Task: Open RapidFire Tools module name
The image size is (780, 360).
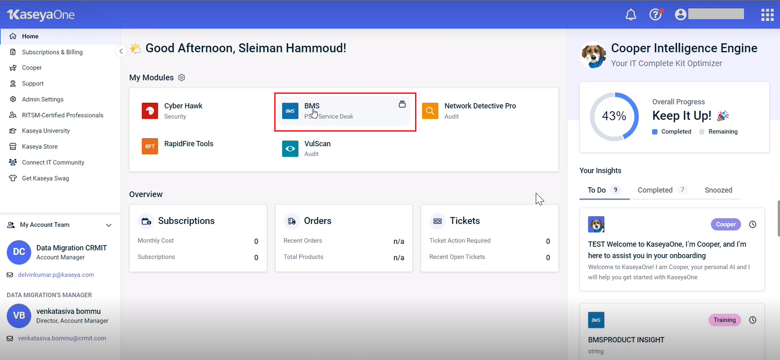Action: 189,144
